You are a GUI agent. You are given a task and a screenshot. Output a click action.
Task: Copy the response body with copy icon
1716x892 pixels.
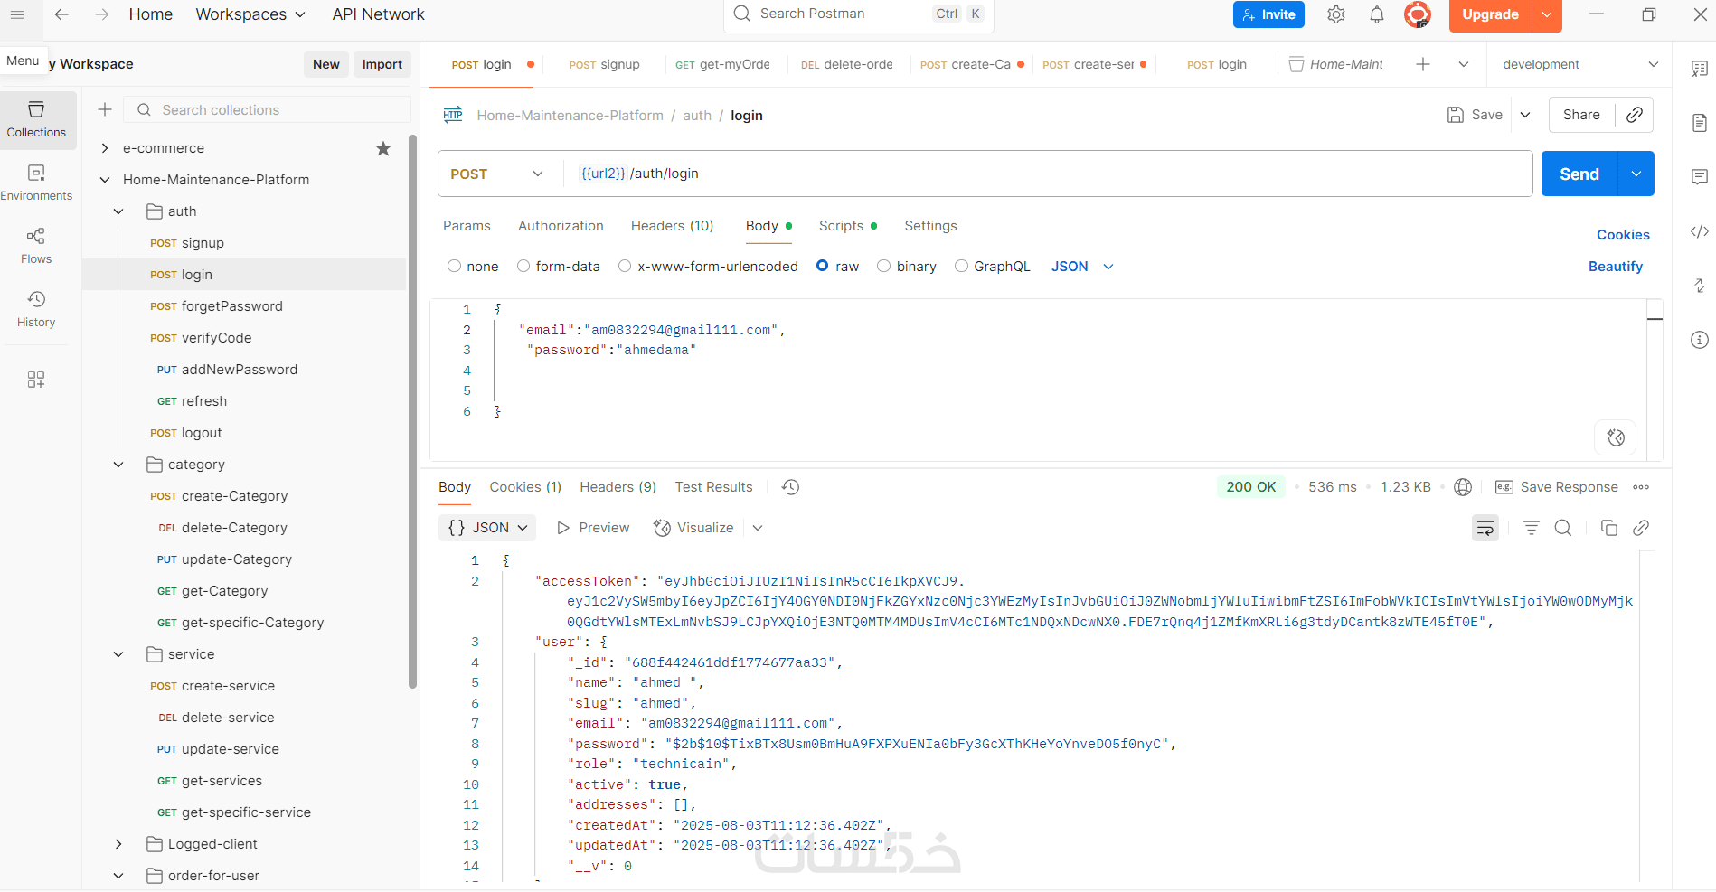click(1608, 528)
